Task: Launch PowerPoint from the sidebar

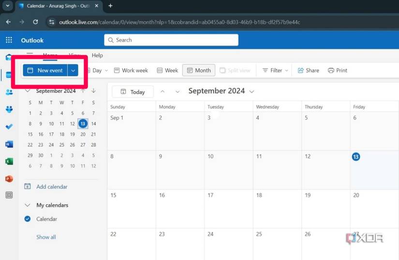Action: click(x=9, y=179)
